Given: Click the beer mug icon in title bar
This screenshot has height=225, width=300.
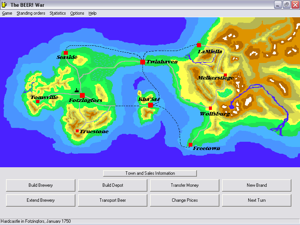Looking at the screenshot, I should [x=4, y=4].
